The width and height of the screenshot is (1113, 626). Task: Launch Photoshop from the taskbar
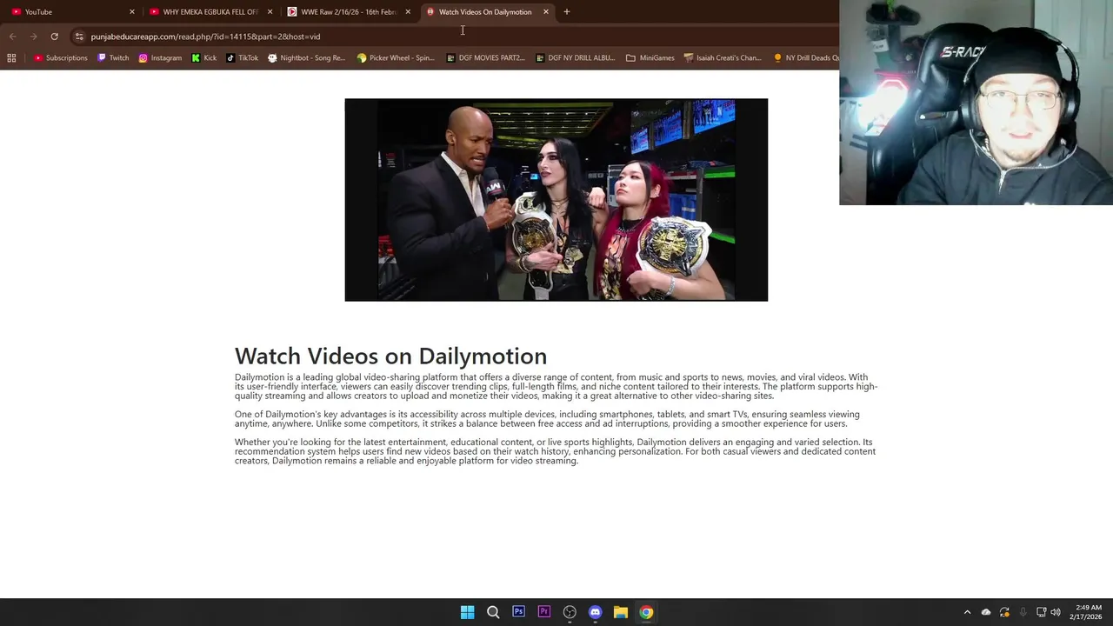click(518, 612)
